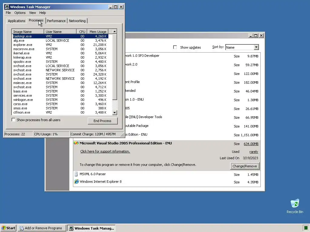Open the Start menu
This screenshot has width=310, height=232.
(8, 228)
